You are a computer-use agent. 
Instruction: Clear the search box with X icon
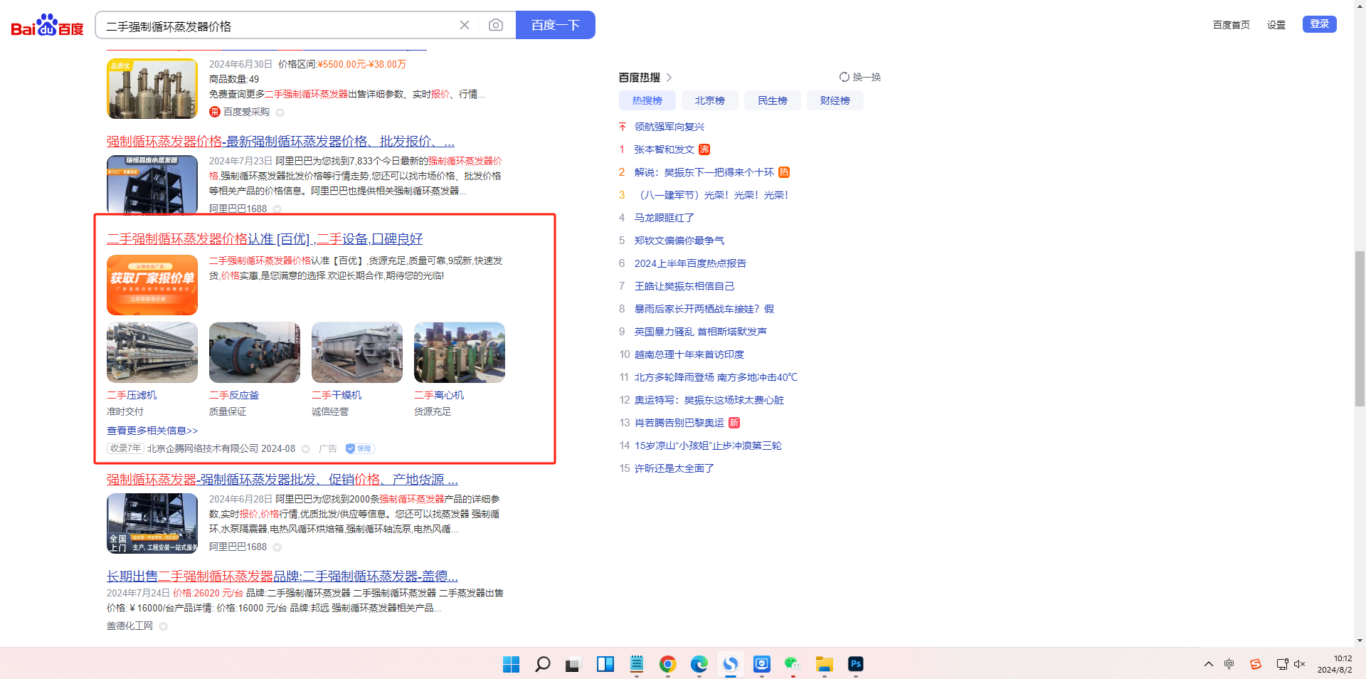tap(465, 26)
